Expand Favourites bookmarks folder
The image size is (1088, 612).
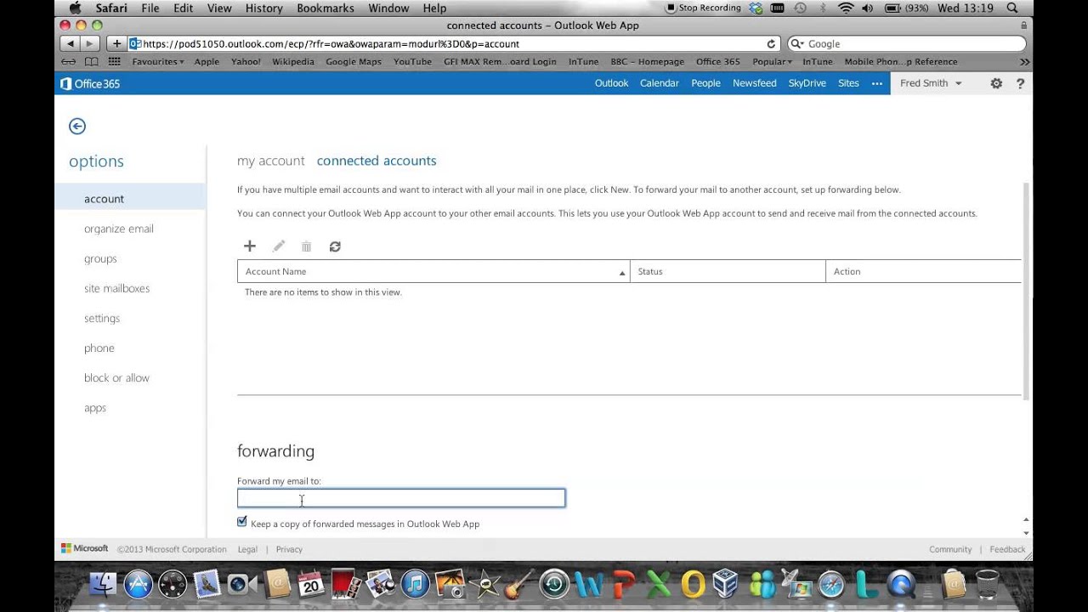click(x=157, y=62)
